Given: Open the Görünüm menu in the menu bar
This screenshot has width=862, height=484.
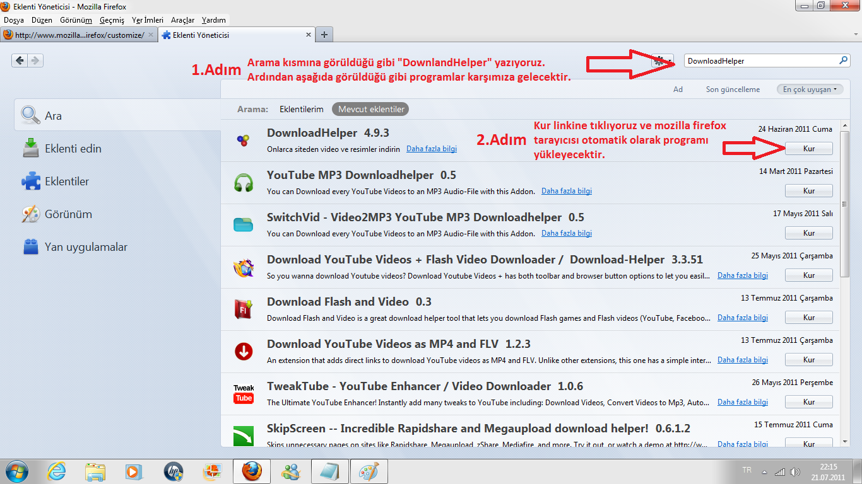Looking at the screenshot, I should click(76, 20).
